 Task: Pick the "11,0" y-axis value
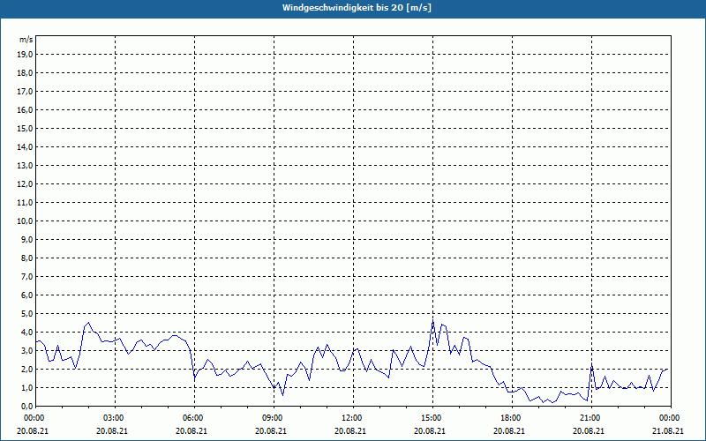[x=26, y=203]
